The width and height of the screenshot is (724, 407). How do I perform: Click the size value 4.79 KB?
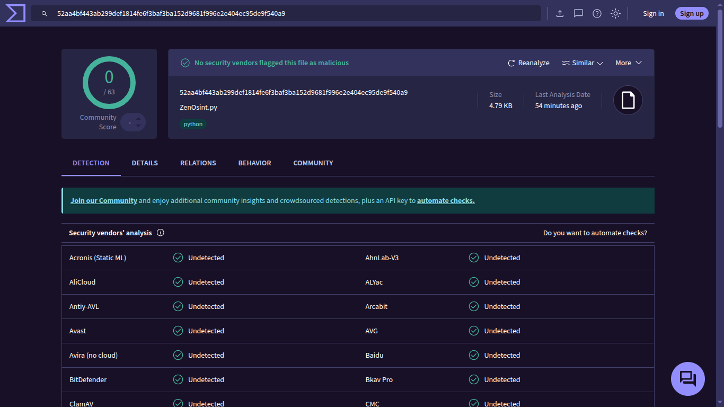[501, 105]
